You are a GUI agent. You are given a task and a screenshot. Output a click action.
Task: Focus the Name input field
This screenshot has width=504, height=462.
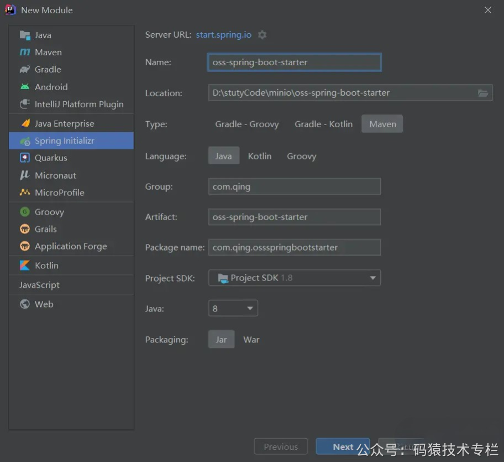[x=295, y=62]
